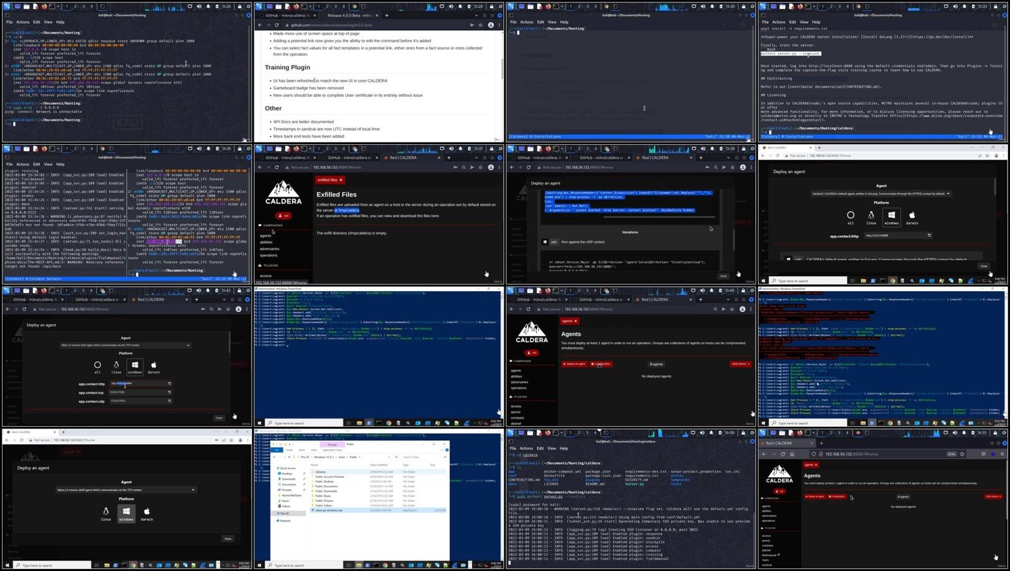This screenshot has width=1010, height=571.
Task: Open new tab plus icon in Exfilled Files frame
Action: tap(449, 158)
